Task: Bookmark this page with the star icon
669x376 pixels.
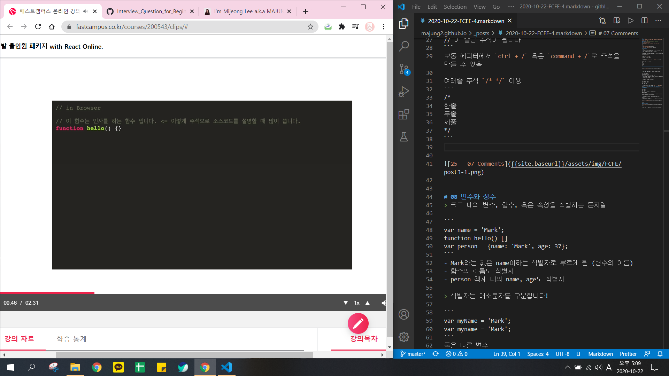Action: 310,27
